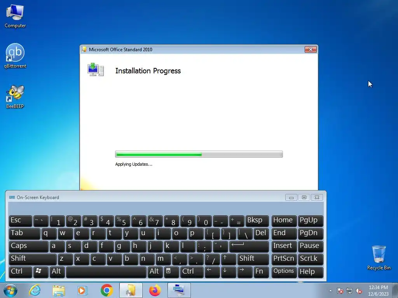Image resolution: width=398 pixels, height=298 pixels.
Task: Click the context menu key on keyboard
Action: pos(171,272)
